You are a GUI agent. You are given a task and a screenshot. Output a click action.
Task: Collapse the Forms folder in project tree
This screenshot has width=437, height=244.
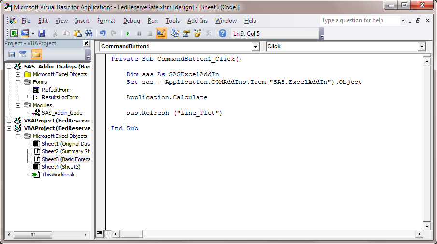click(x=18, y=82)
